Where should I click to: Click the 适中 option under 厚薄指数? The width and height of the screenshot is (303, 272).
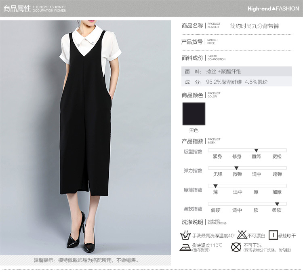tap(238, 192)
